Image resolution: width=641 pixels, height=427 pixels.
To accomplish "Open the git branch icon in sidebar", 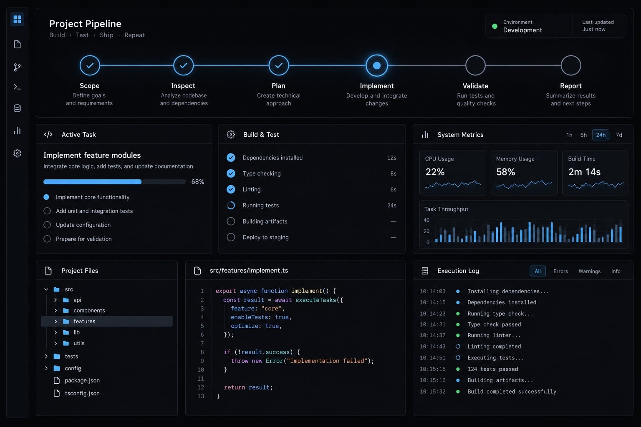I will [x=17, y=67].
